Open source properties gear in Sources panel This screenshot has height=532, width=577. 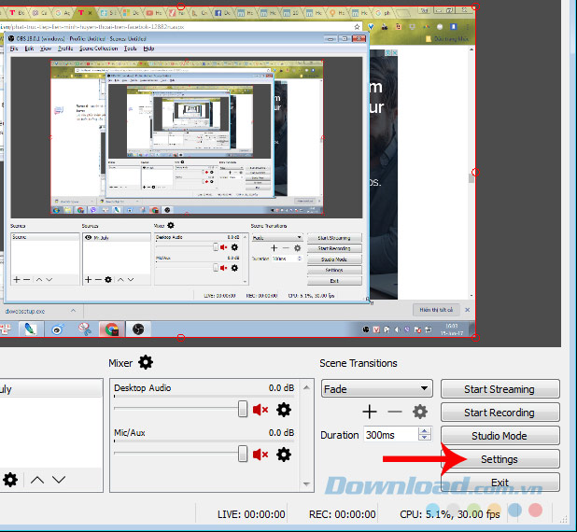pos(10,480)
